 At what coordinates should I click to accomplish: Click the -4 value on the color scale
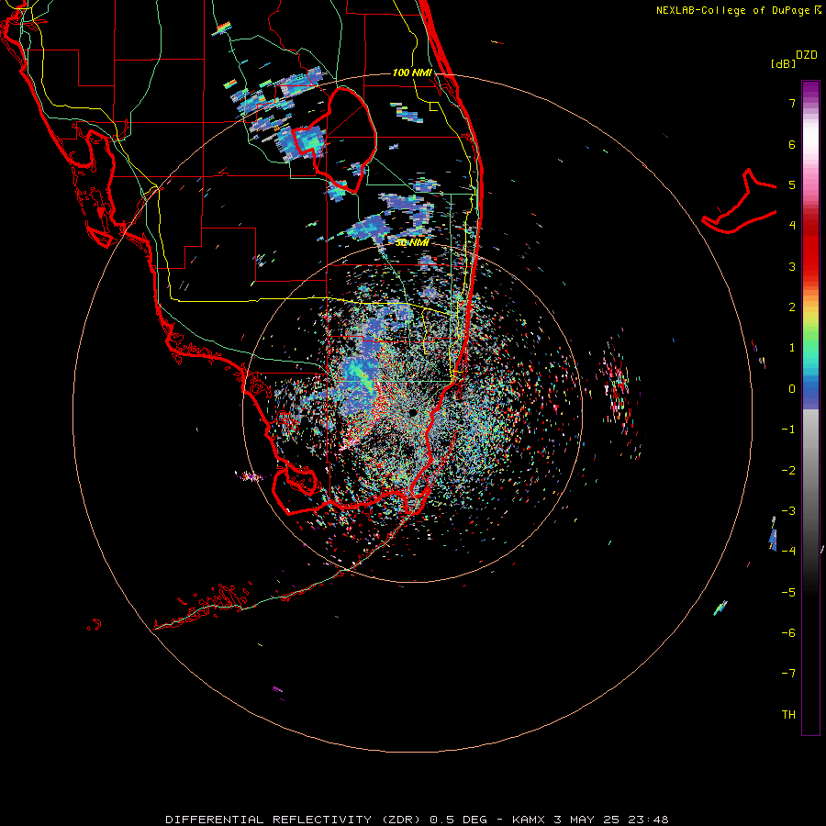(788, 552)
